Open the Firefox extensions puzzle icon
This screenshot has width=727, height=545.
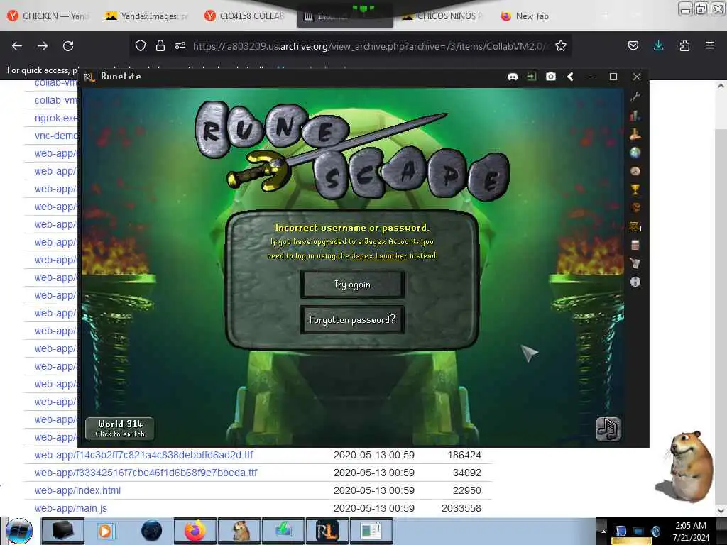point(684,45)
